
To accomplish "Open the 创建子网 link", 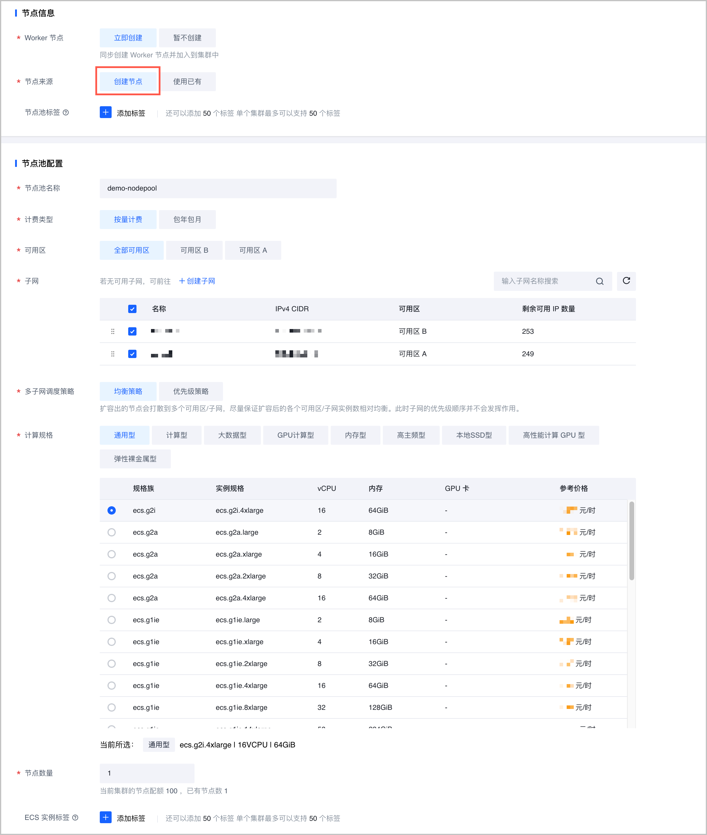I will (197, 281).
